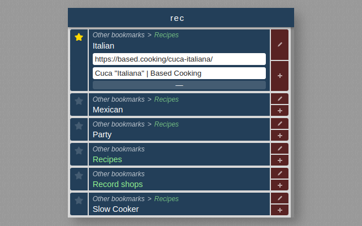
Task: Focus the search box containing "rec"
Action: click(180, 18)
